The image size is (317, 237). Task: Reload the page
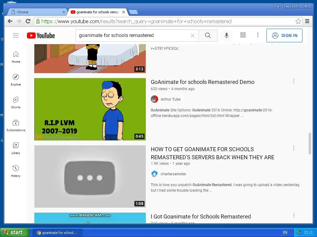tap(28, 21)
